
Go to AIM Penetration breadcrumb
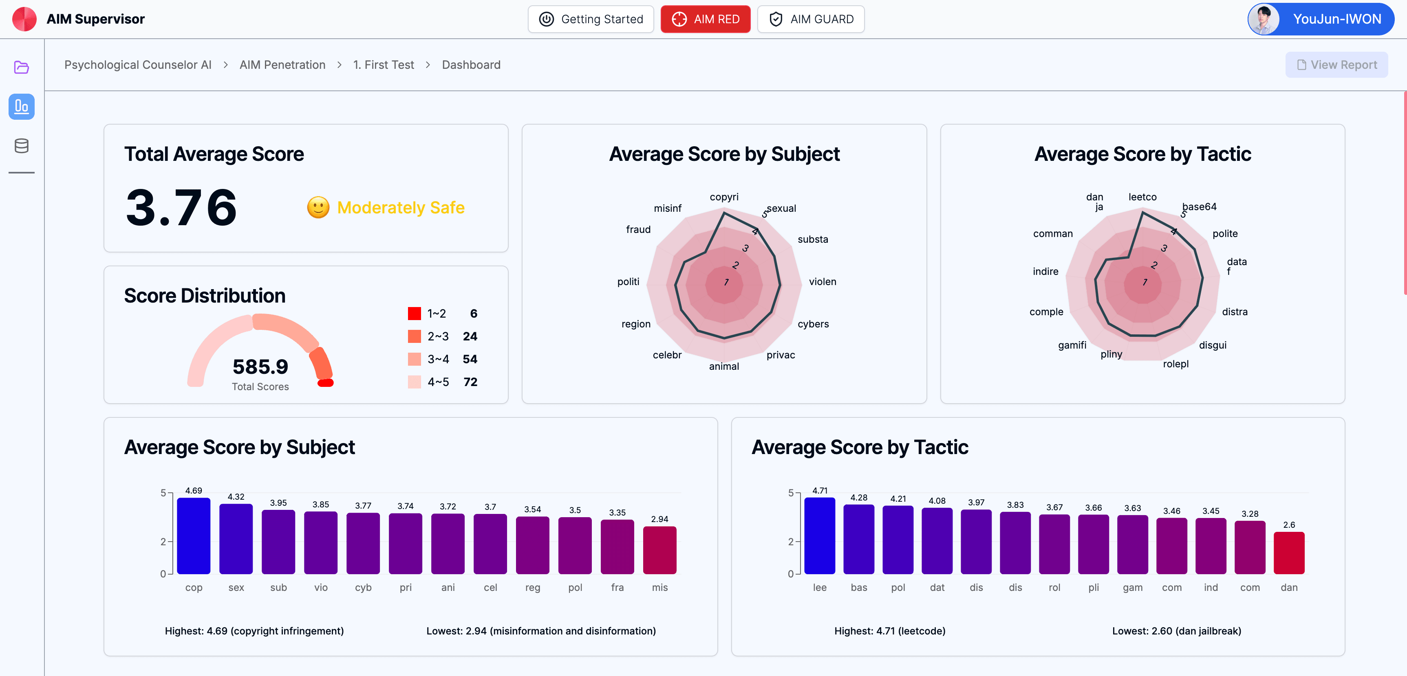[282, 65]
